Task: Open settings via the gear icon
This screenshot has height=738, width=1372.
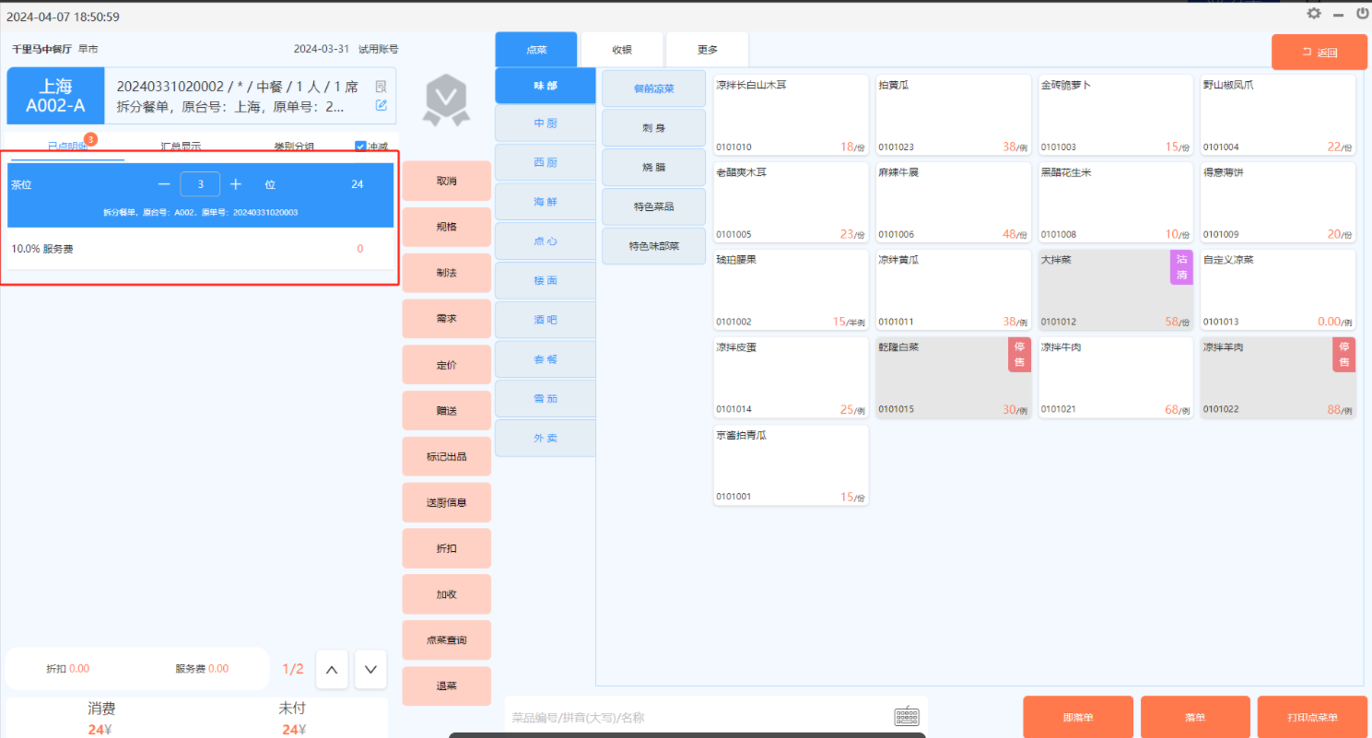Action: [1314, 14]
